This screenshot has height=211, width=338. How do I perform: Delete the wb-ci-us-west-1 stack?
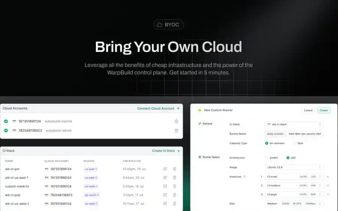(175, 204)
